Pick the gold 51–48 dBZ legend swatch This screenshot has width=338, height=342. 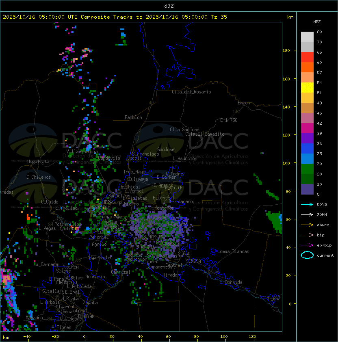point(307,98)
